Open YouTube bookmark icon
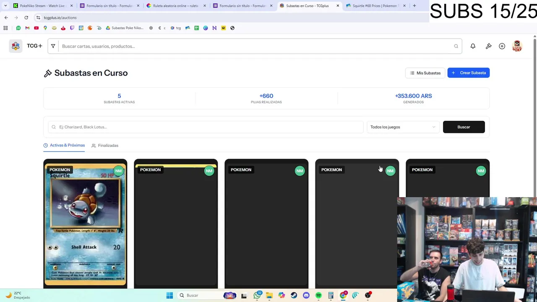Image resolution: width=537 pixels, height=302 pixels. 36,28
